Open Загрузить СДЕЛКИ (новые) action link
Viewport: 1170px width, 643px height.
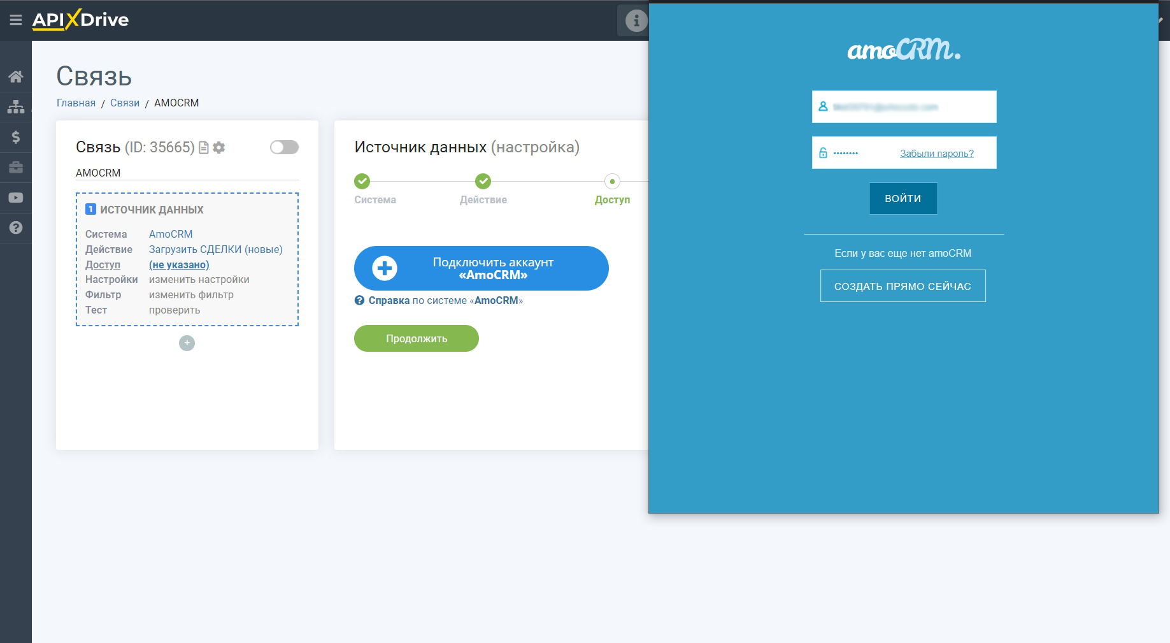click(216, 249)
